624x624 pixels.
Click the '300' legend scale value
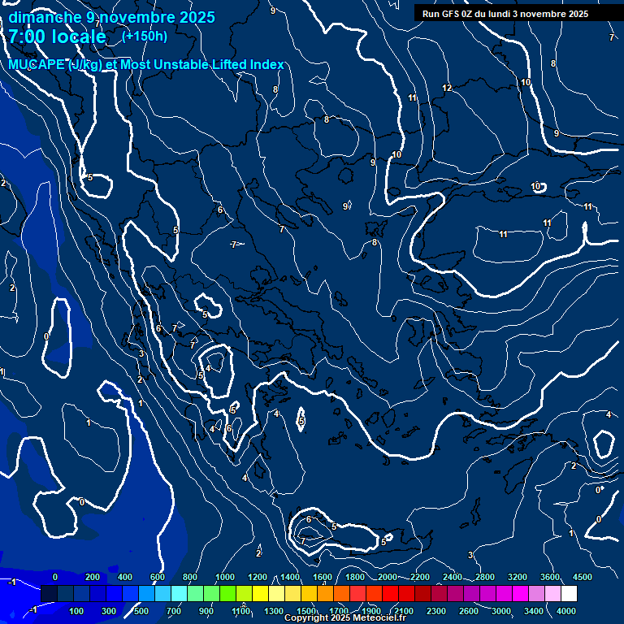coord(109,611)
